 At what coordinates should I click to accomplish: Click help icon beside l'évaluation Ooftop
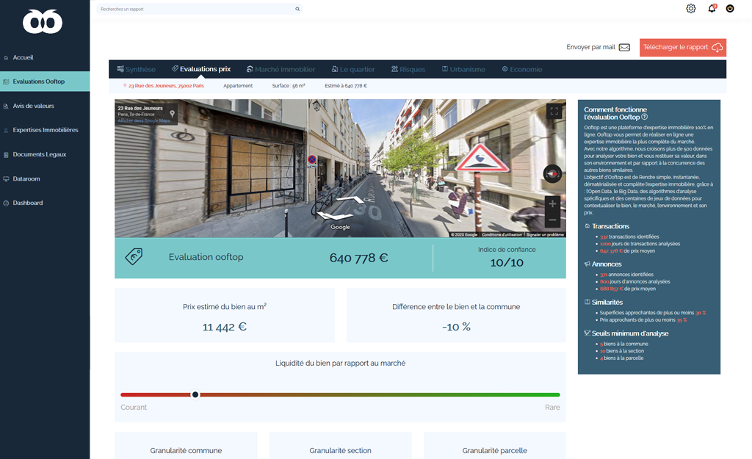click(x=645, y=117)
